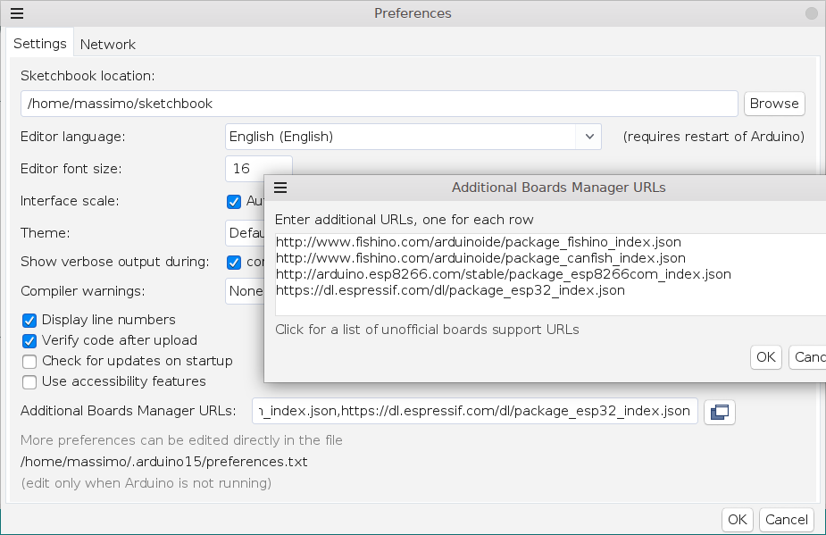Open the preferences.txt file path
This screenshot has width=826, height=535.
pos(163,462)
